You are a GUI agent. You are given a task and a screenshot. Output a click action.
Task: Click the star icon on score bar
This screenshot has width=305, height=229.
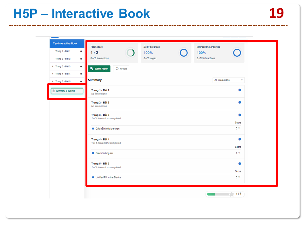(x=232, y=194)
